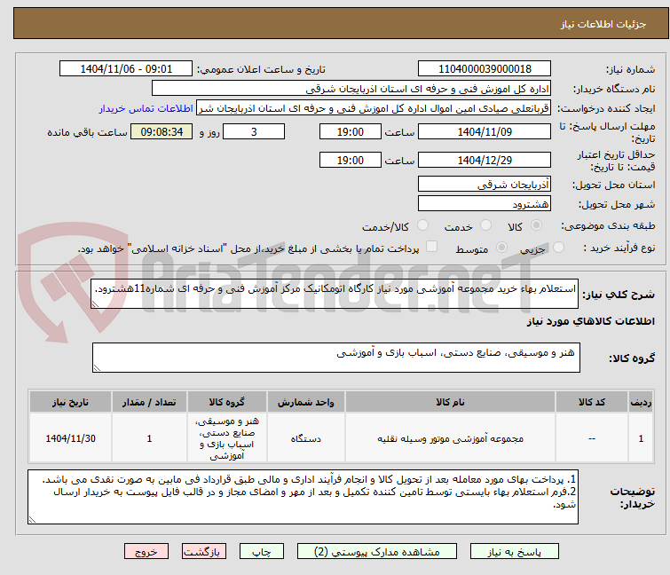Select the خدمت radio button
The width and height of the screenshot is (670, 575).
tap(485, 225)
